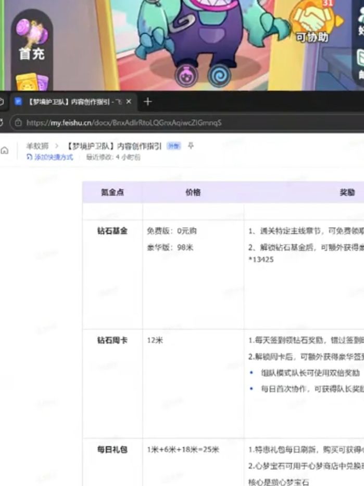This screenshot has height=486, width=364.
Task: Select the 钻石周卡 table cell
Action: click(x=112, y=341)
